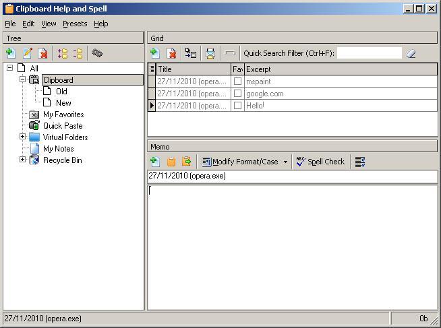Click the row indicator of Hello! row
This screenshot has height=328, width=441.
point(152,106)
